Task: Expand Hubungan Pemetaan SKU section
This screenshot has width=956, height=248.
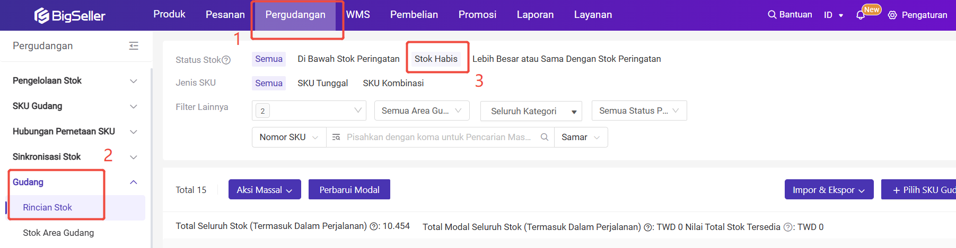Action: [x=75, y=132]
